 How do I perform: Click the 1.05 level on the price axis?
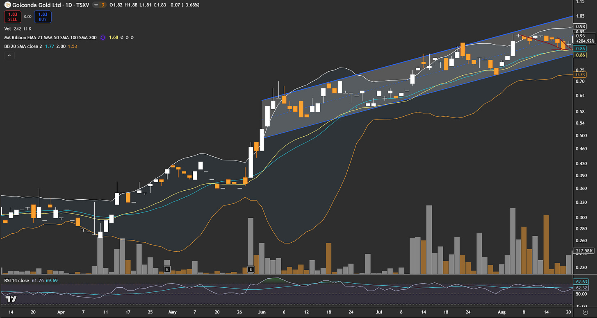pyautogui.click(x=580, y=16)
